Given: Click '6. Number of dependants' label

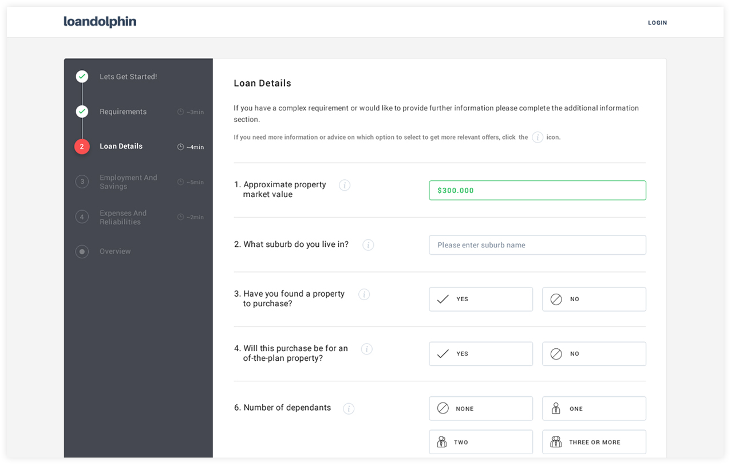Looking at the screenshot, I should (x=283, y=408).
